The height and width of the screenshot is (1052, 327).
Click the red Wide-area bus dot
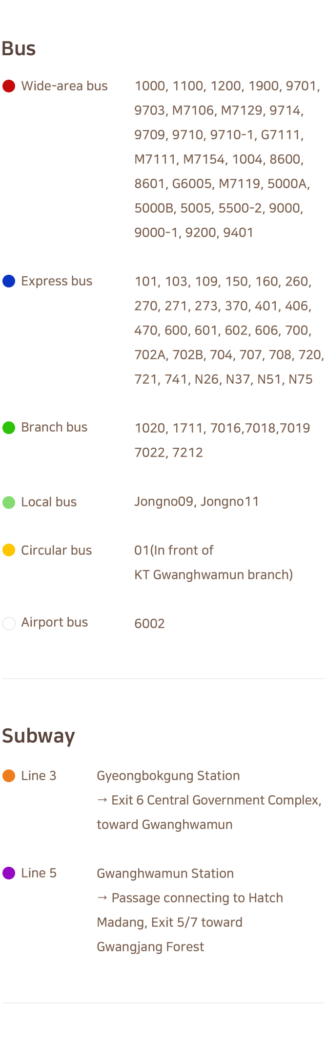coord(9,86)
